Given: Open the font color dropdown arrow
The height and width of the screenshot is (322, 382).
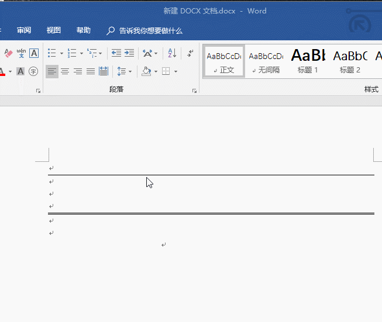Looking at the screenshot, I should point(11,72).
